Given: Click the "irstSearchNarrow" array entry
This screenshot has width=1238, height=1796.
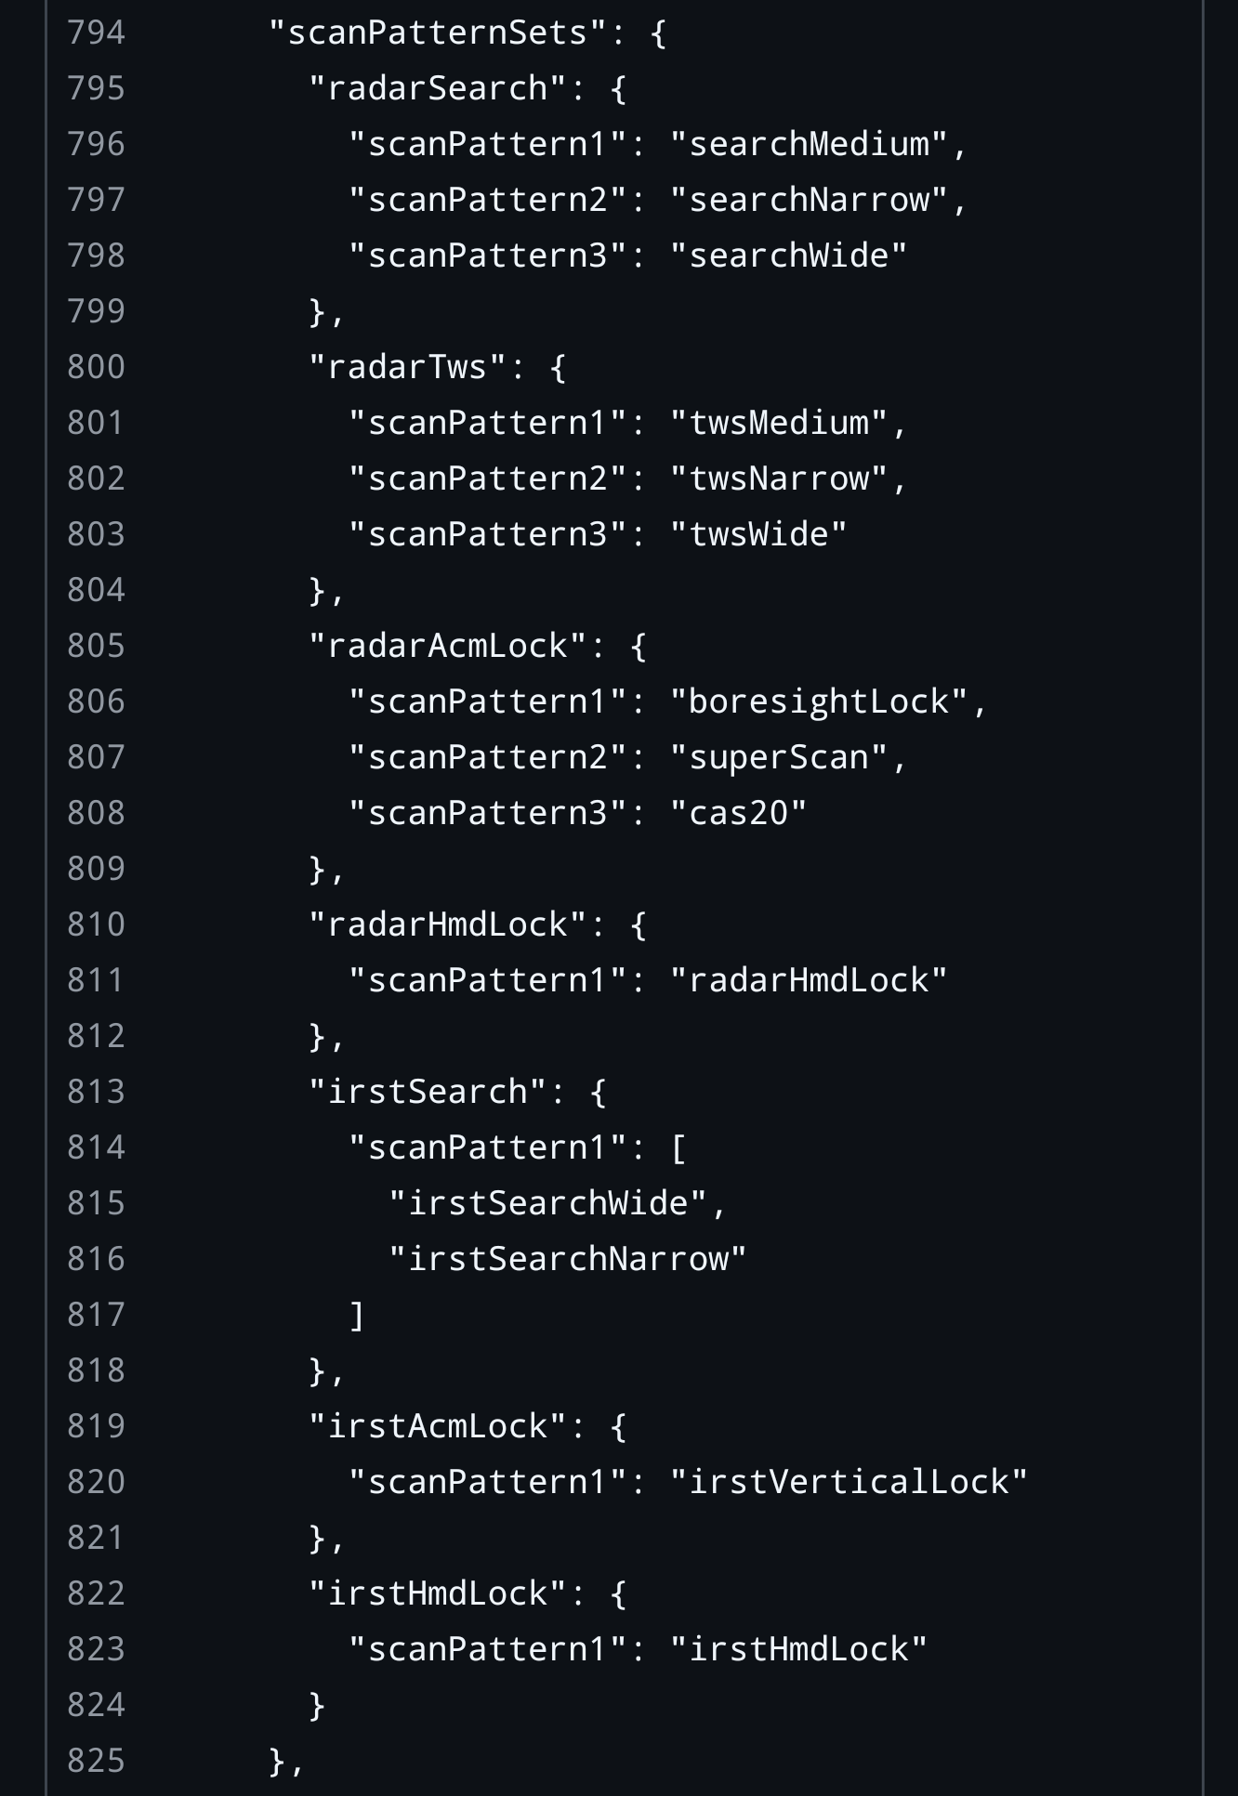Looking at the screenshot, I should point(568,1260).
